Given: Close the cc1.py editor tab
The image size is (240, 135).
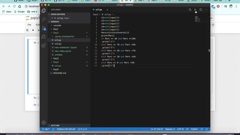Looking at the screenshot, I should click(x=108, y=10).
